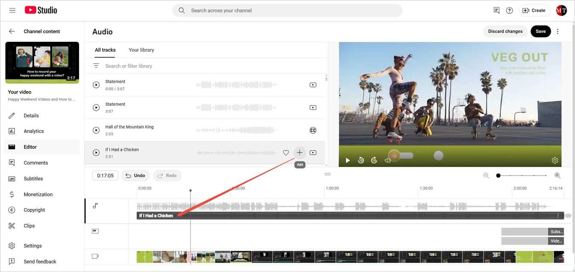Click the Discard changes button

click(x=505, y=31)
